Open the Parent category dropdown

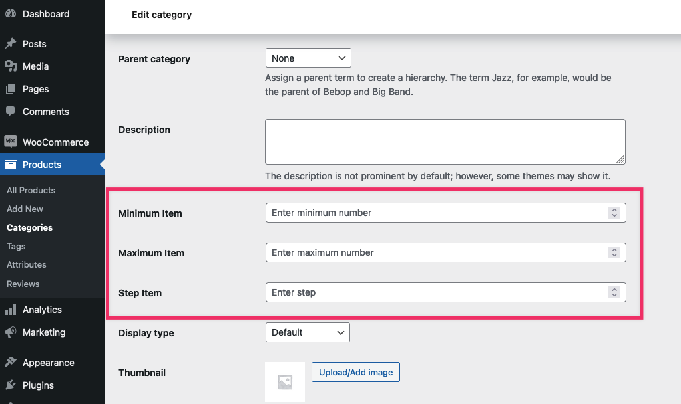pos(308,58)
